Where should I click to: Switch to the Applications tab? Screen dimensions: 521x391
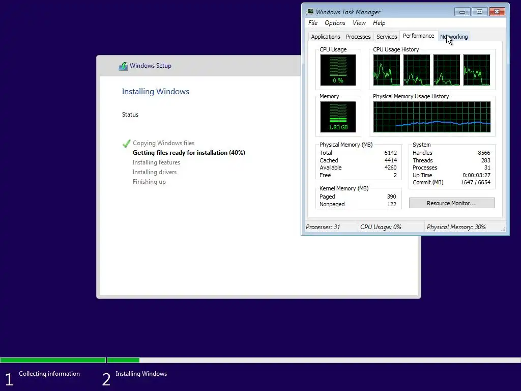coord(325,37)
